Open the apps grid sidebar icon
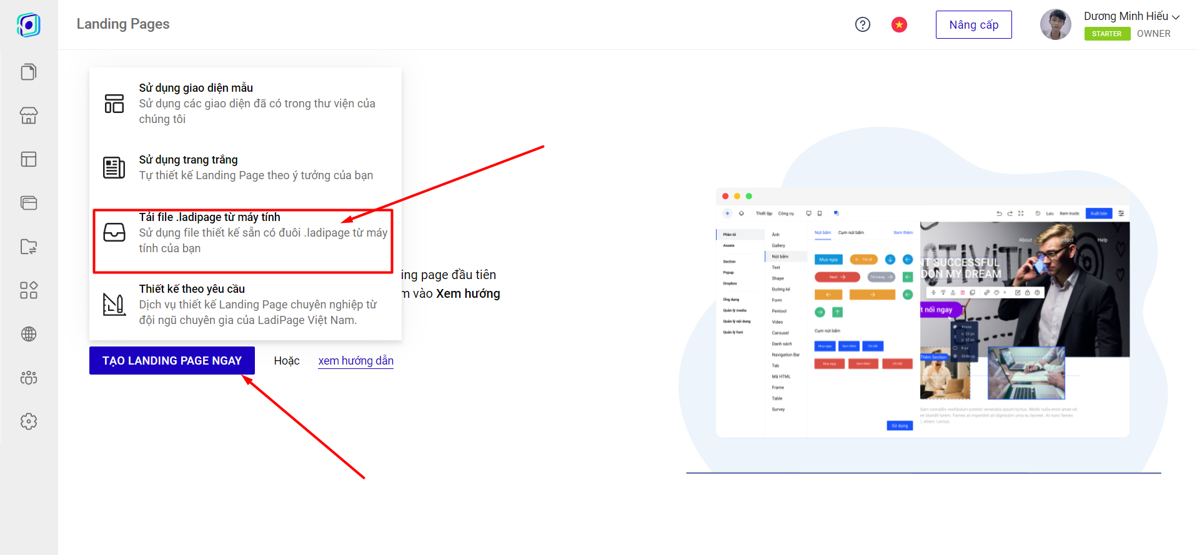This screenshot has height=555, width=1197. 29,290
